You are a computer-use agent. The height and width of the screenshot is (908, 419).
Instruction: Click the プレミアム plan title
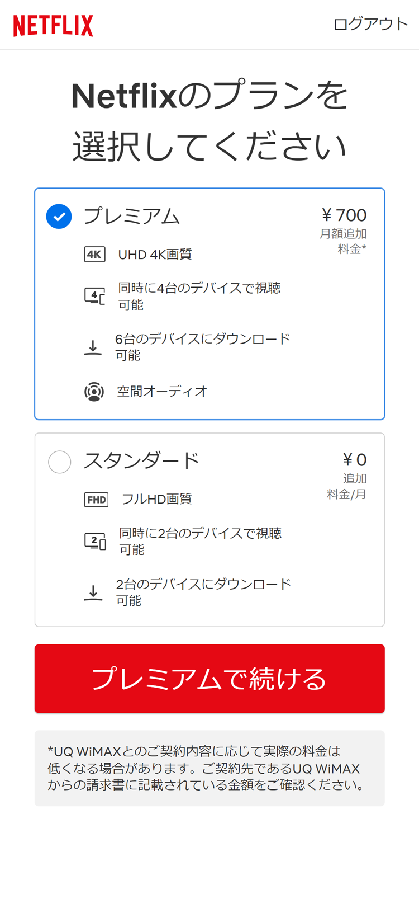(131, 216)
